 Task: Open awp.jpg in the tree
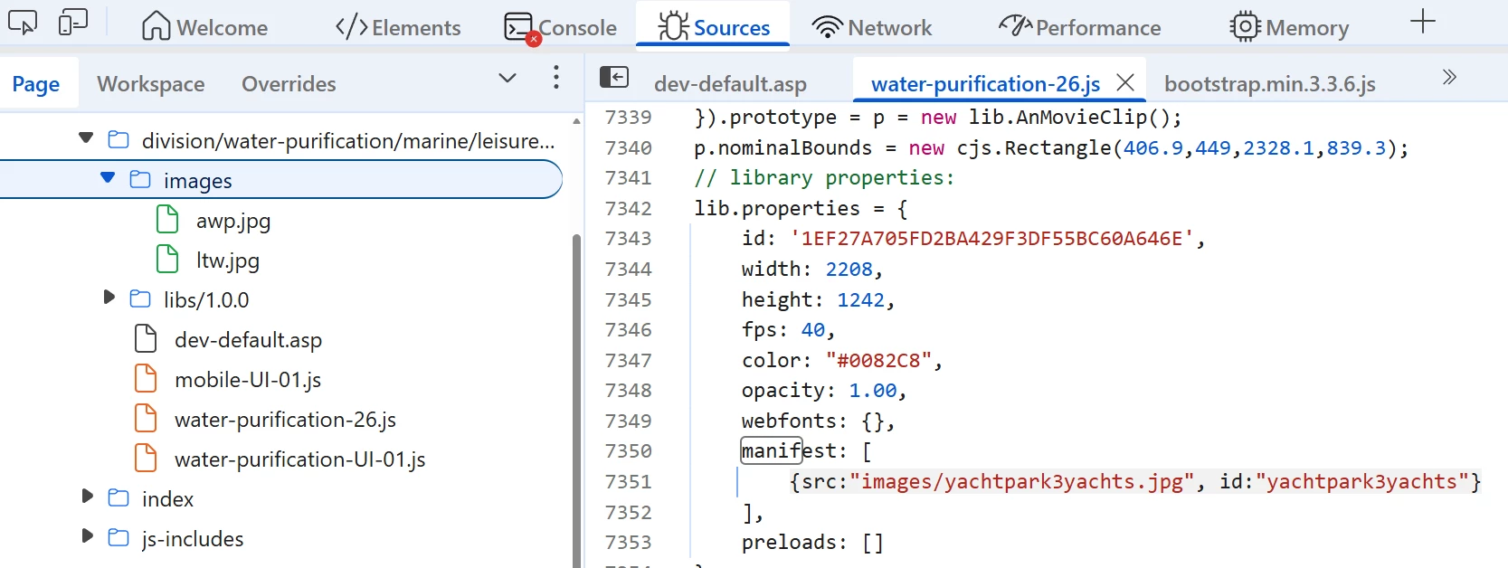(233, 221)
